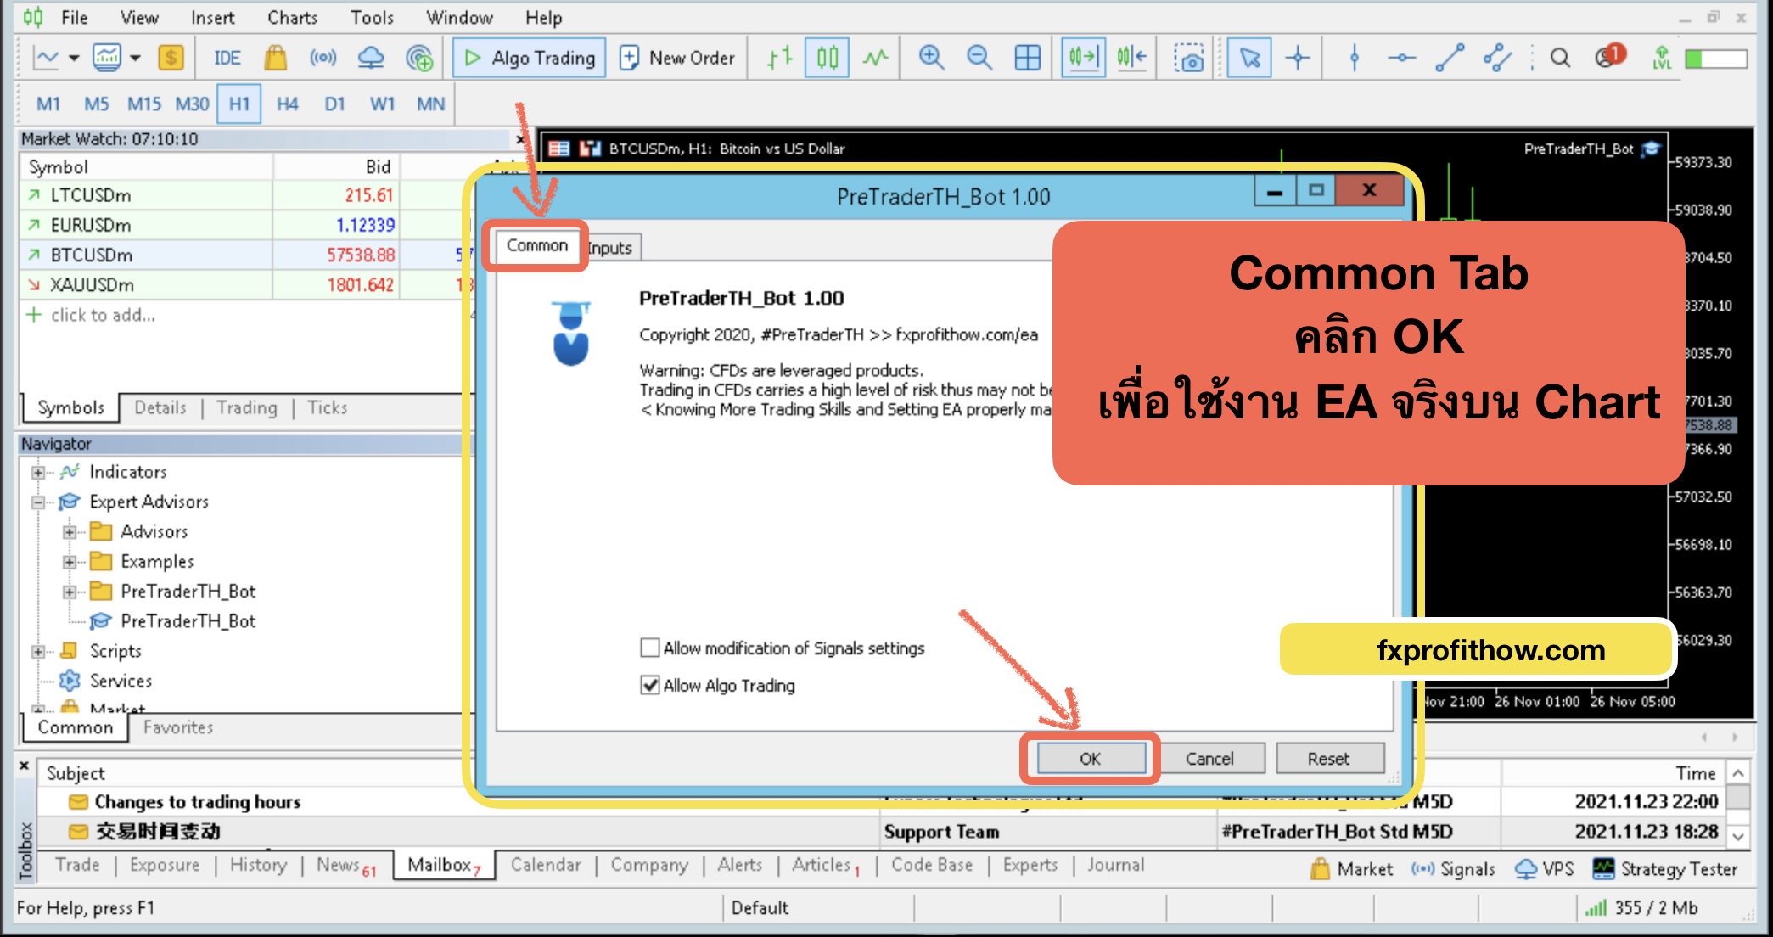Draw a trendline
Viewport: 1773px width, 937px height.
tap(1450, 58)
